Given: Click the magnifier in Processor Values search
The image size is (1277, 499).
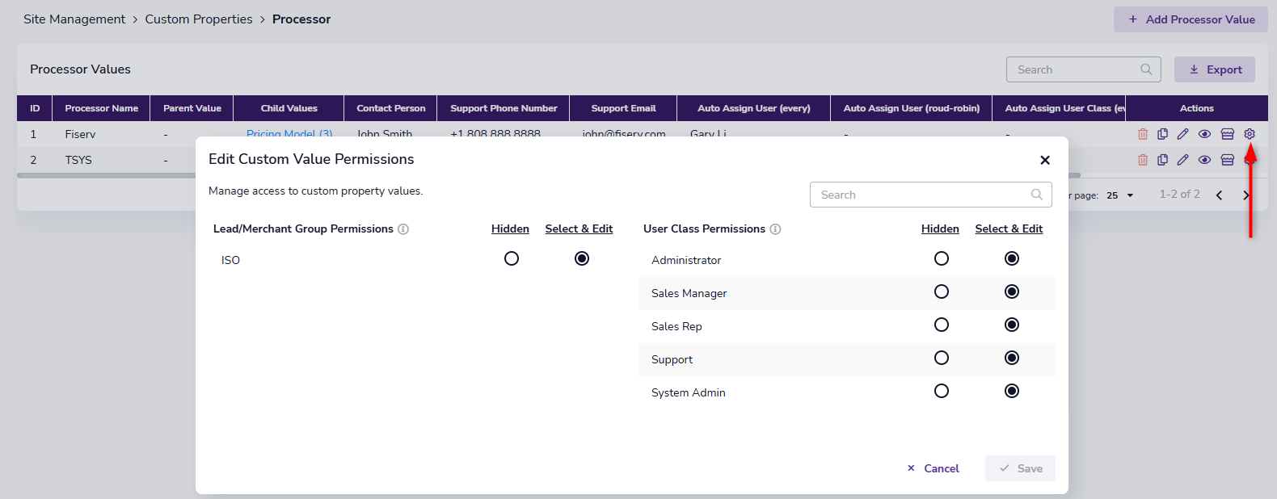Looking at the screenshot, I should 1146,69.
